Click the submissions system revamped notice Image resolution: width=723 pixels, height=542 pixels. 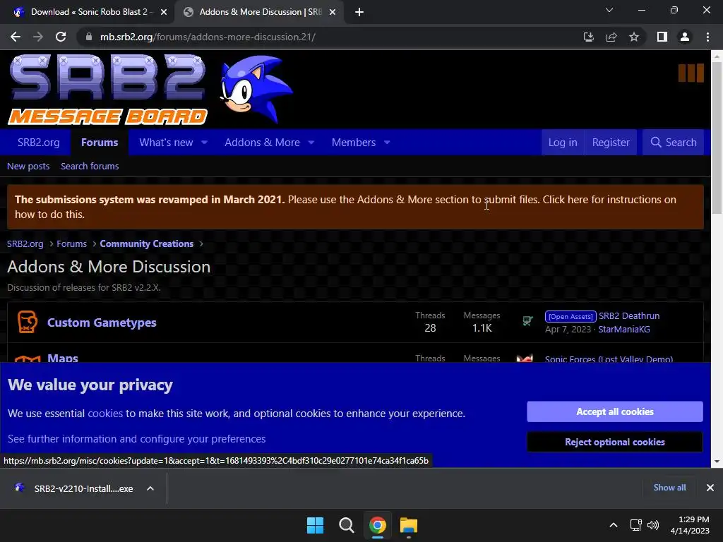coord(355,207)
